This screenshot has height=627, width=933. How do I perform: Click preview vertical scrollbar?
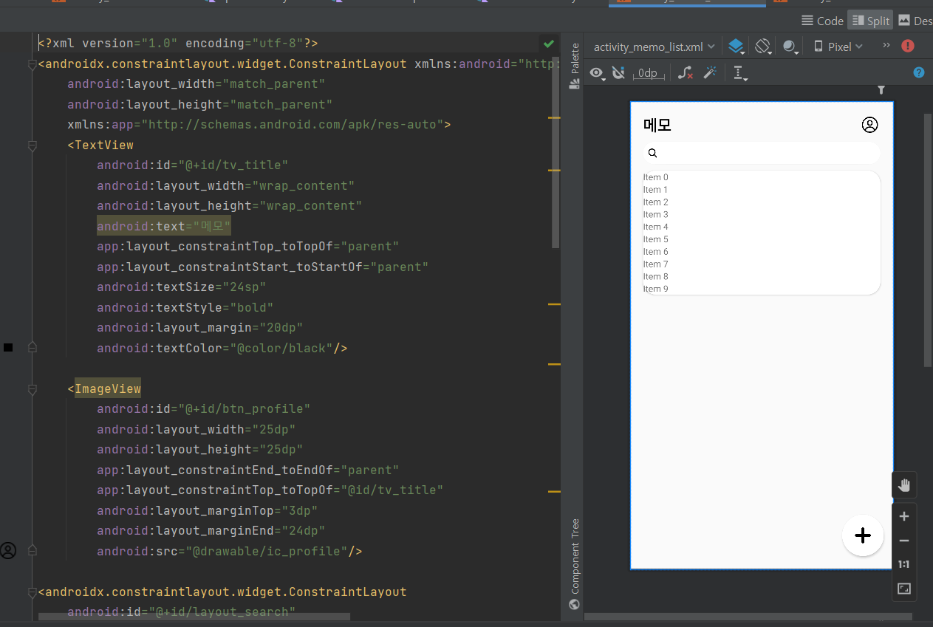pyautogui.click(x=928, y=240)
